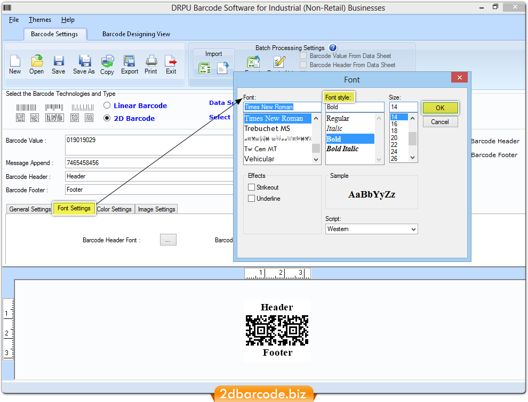
Task: Click the Copy toolbar icon
Action: tap(107, 61)
